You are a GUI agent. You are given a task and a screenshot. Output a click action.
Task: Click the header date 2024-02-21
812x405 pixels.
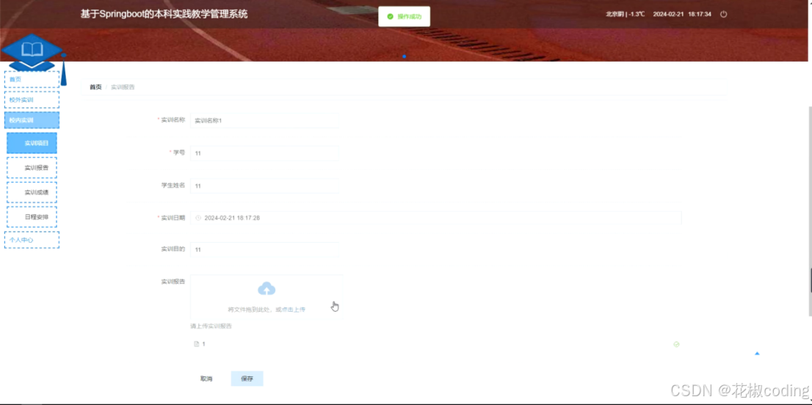(x=668, y=14)
